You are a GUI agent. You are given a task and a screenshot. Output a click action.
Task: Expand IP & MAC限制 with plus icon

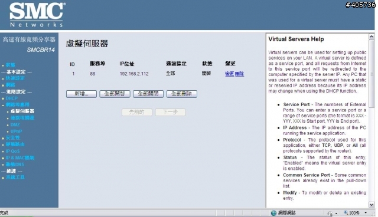point(3,158)
